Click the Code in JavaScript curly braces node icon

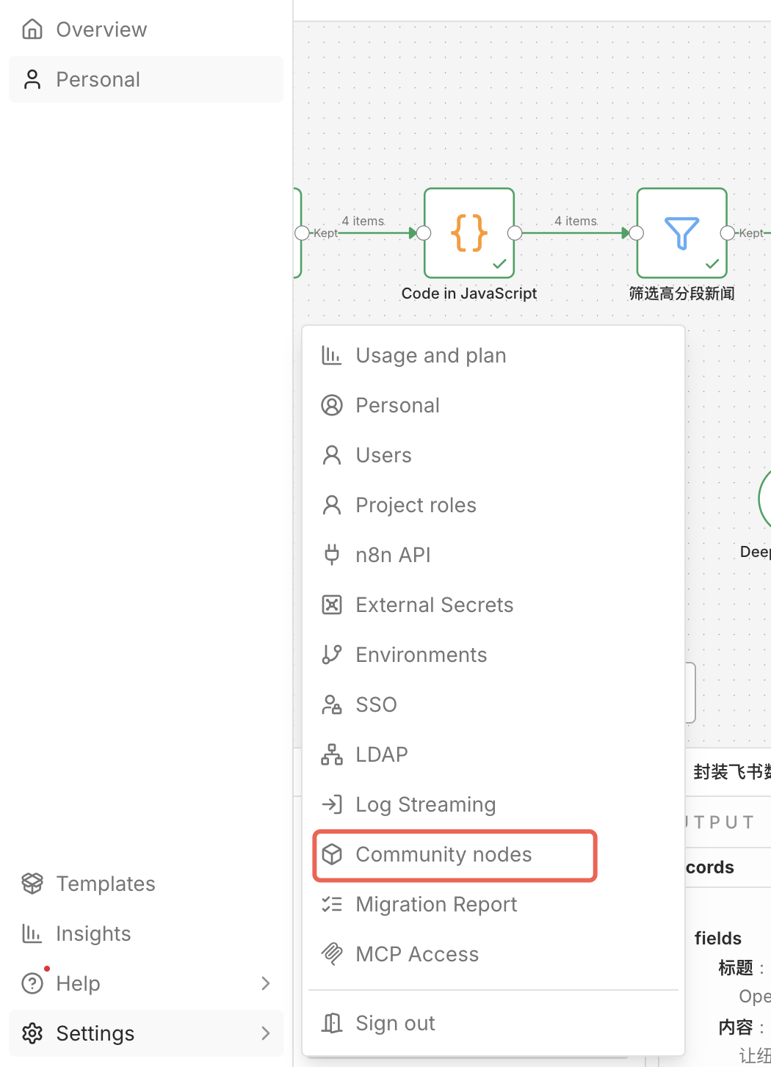click(468, 233)
